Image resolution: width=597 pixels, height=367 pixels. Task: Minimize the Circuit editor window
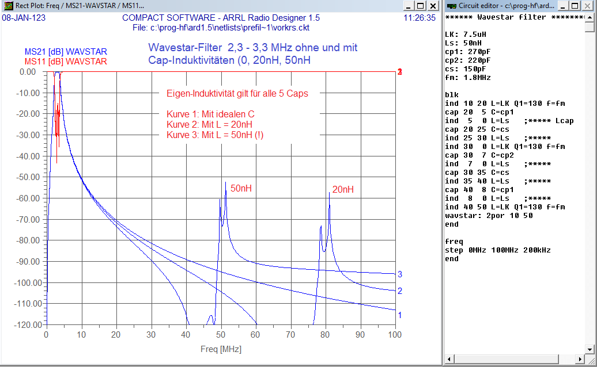coord(563,6)
